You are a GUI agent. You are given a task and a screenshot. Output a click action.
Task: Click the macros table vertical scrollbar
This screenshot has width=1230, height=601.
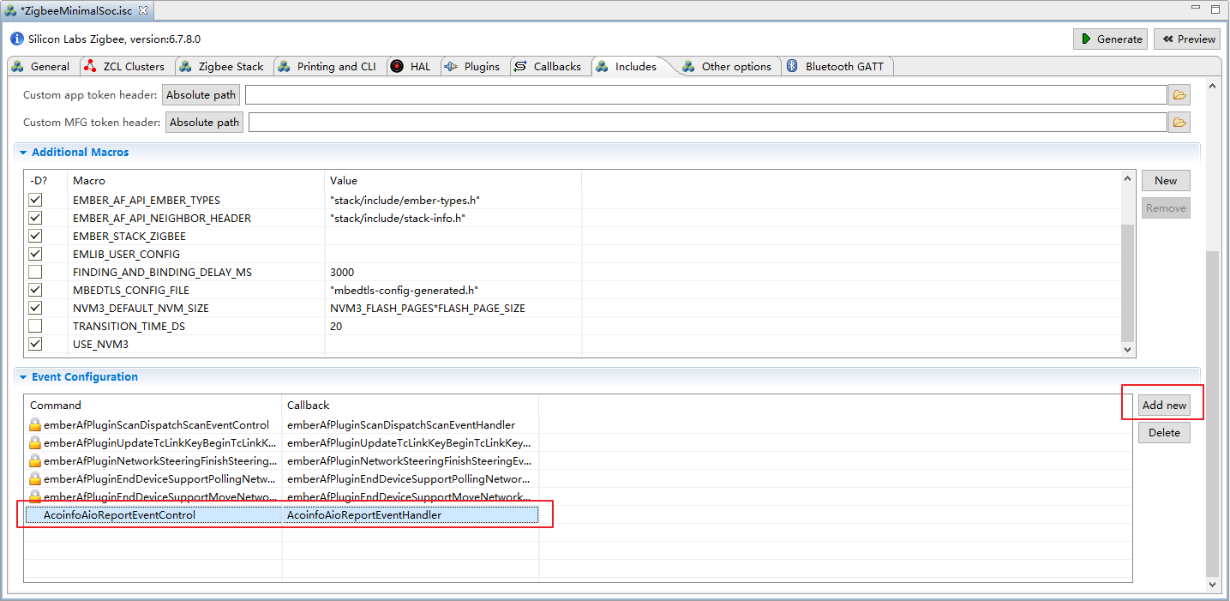point(1127,283)
